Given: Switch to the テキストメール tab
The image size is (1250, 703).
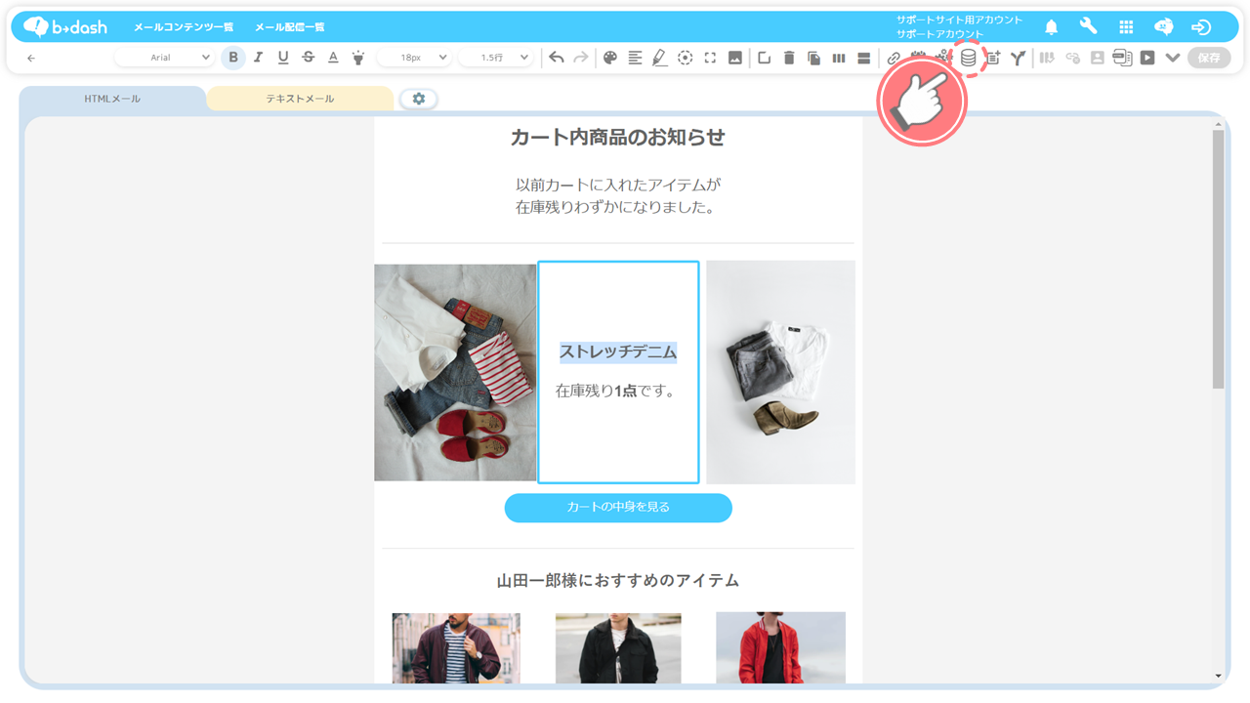Looking at the screenshot, I should click(300, 99).
